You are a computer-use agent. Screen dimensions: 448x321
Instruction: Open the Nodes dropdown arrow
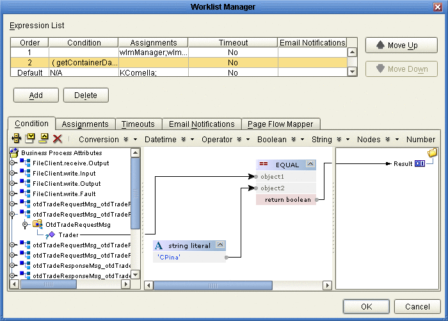[x=397, y=140]
